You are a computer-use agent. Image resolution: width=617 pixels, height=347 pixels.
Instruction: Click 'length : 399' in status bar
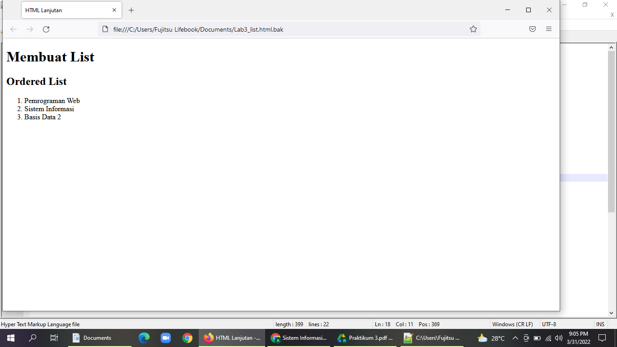[289, 324]
